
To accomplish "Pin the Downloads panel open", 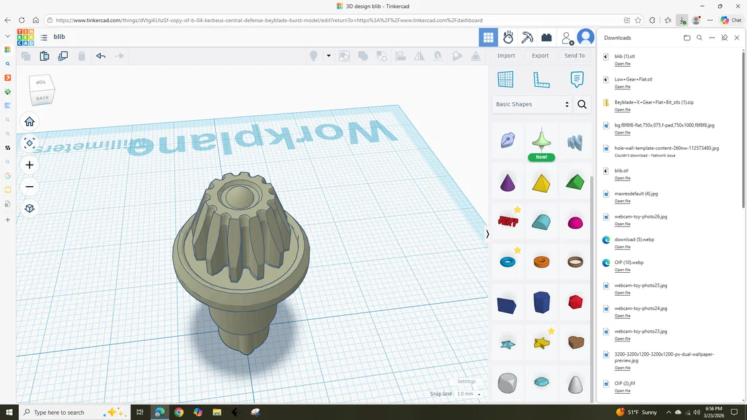I will tap(723, 38).
